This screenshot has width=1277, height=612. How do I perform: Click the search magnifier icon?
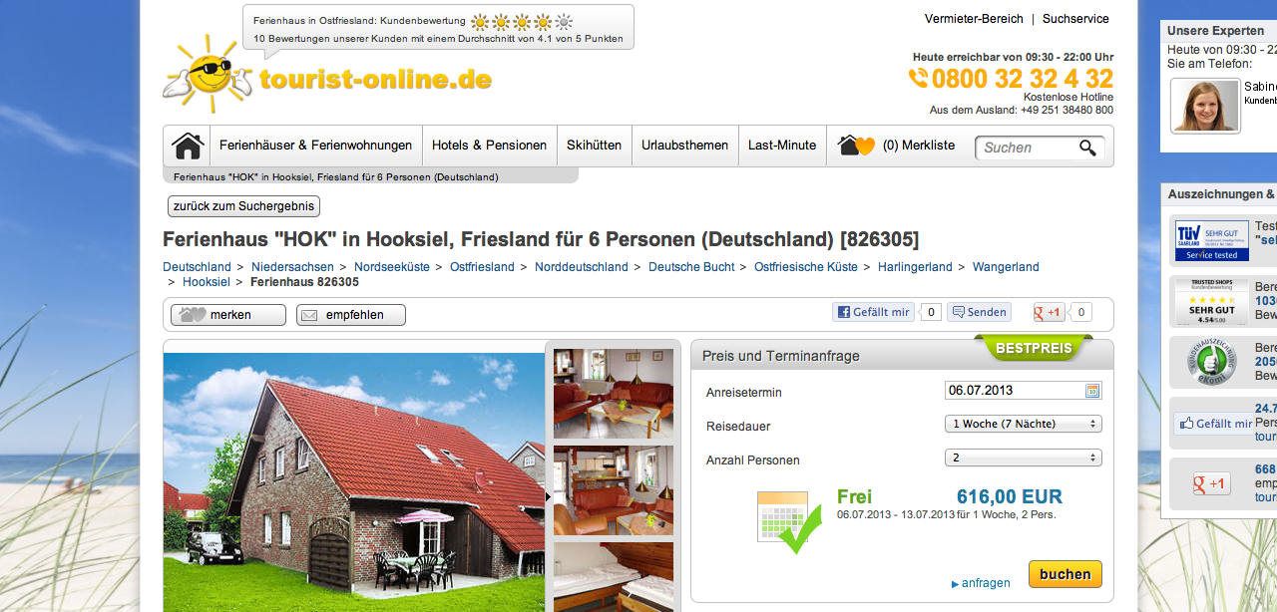click(1087, 148)
